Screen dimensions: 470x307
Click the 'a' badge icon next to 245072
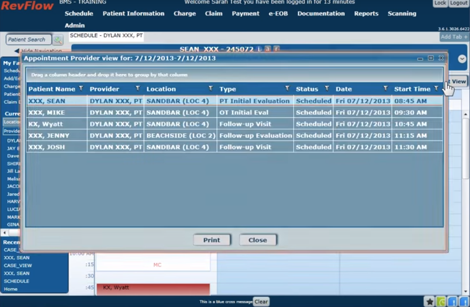point(268,49)
